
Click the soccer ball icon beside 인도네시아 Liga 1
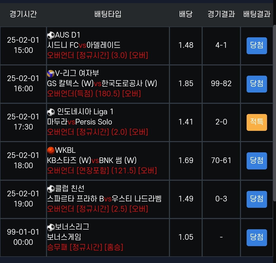(x=51, y=112)
